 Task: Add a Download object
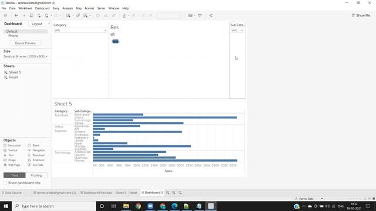pos(36,155)
